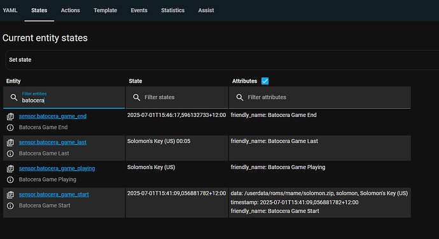Toggle the Attributes checkbox
The image size is (439, 239).
pyautogui.click(x=265, y=81)
